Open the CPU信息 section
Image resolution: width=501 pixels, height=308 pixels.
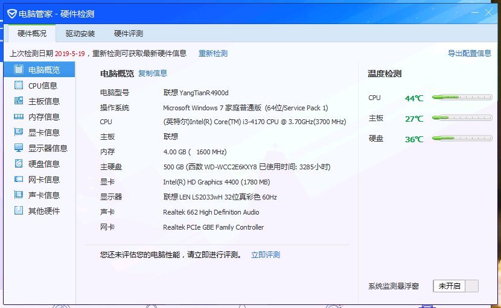coord(39,85)
